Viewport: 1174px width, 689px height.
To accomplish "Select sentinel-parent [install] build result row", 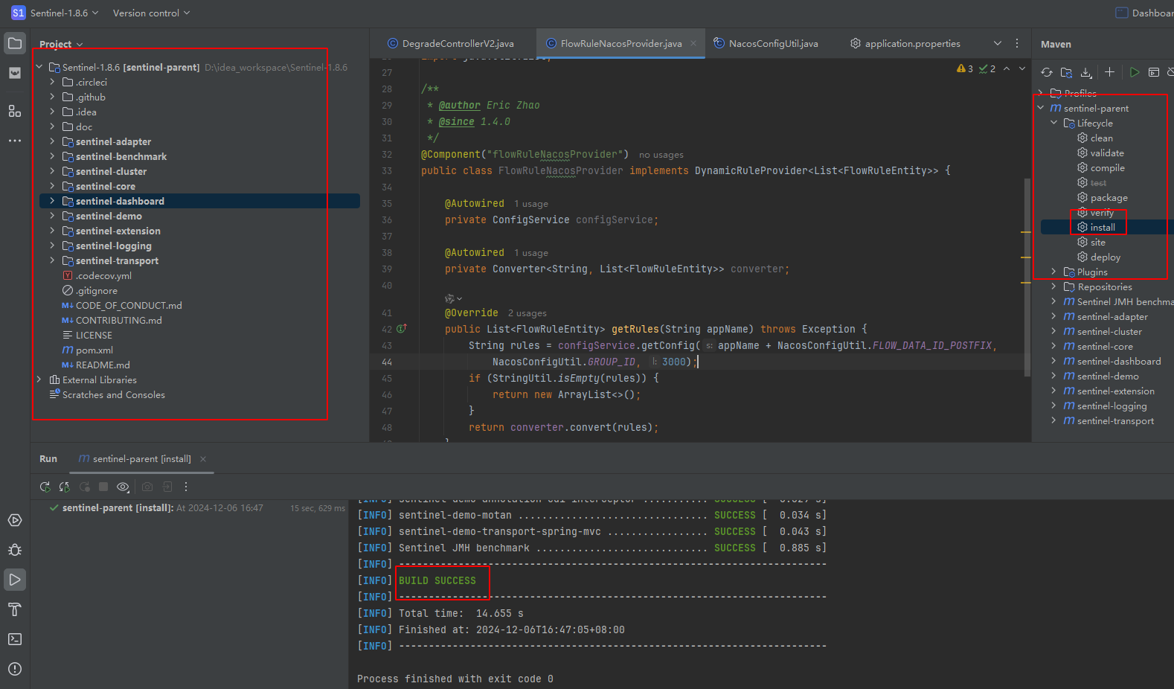I will (x=196, y=508).
